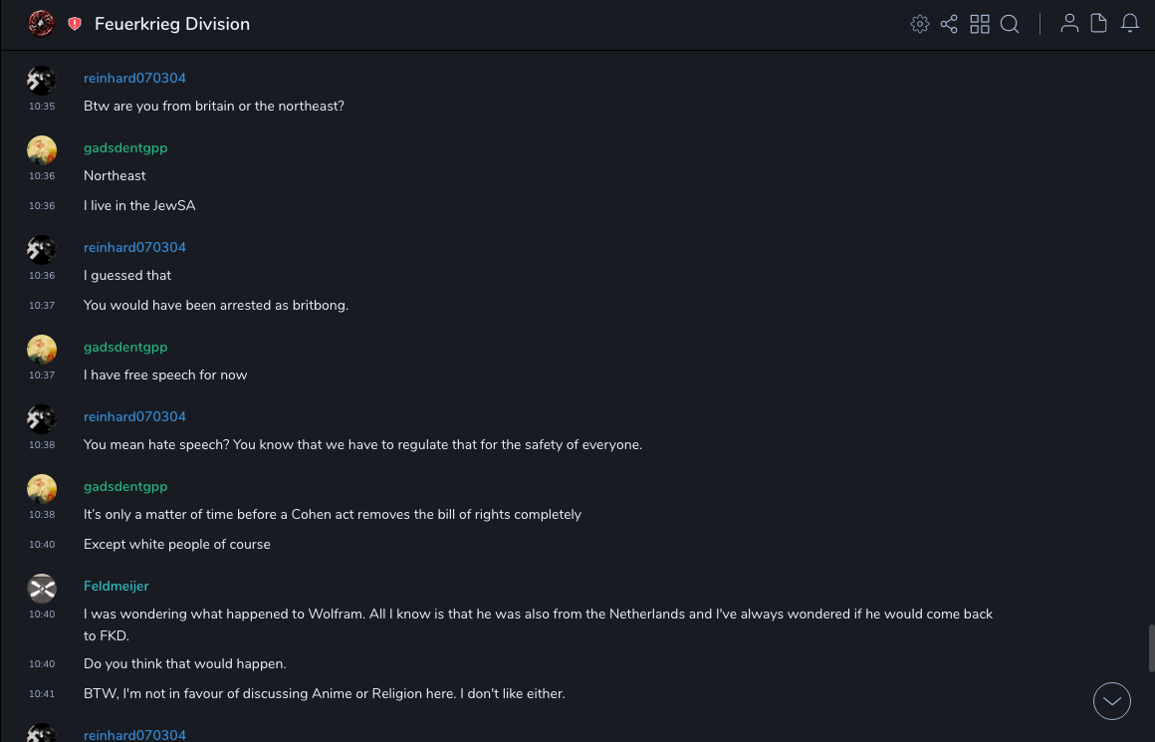
Task: Click the 10:35 message timestamp
Action: pos(42,107)
